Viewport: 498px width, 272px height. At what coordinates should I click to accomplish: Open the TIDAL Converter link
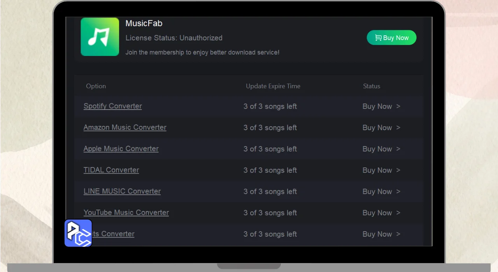[111, 170]
